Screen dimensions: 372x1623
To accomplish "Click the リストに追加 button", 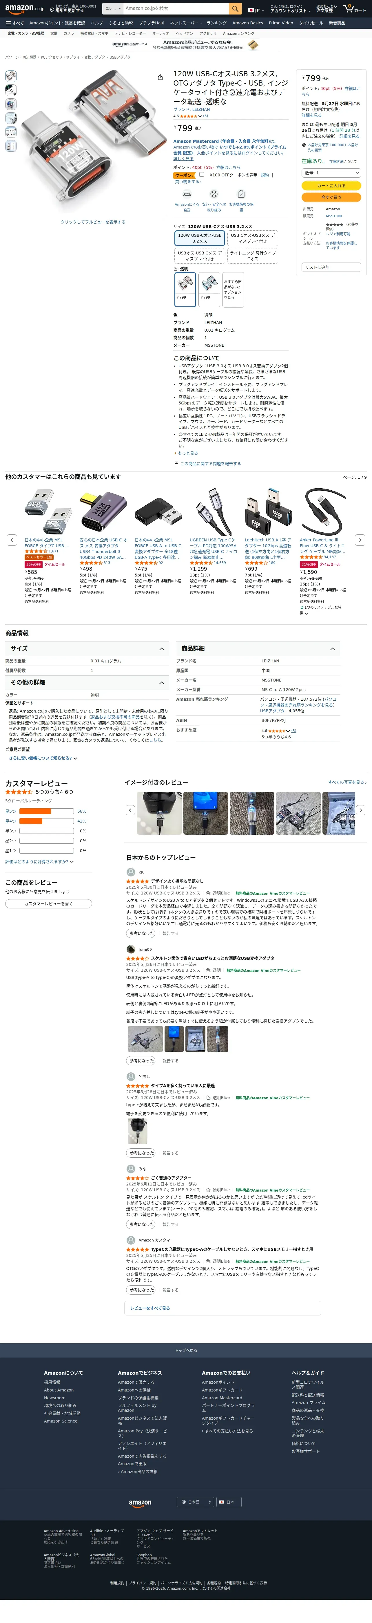I will (331, 267).
